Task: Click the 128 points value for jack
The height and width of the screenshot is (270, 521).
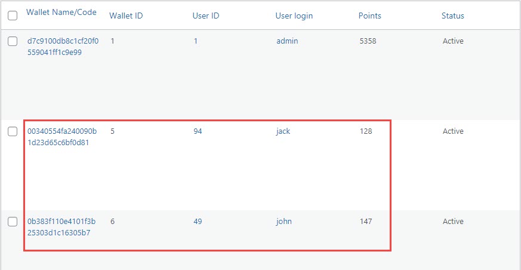Action: 366,131
